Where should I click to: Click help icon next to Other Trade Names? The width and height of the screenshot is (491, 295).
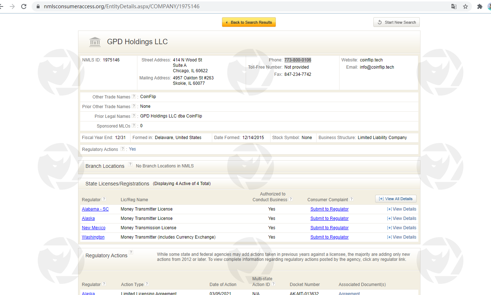[134, 97]
